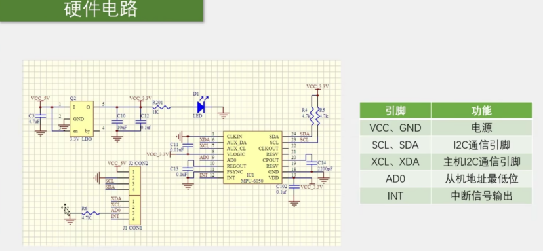Click the 'FSYNC' pin label on MPU-6050

point(235,171)
